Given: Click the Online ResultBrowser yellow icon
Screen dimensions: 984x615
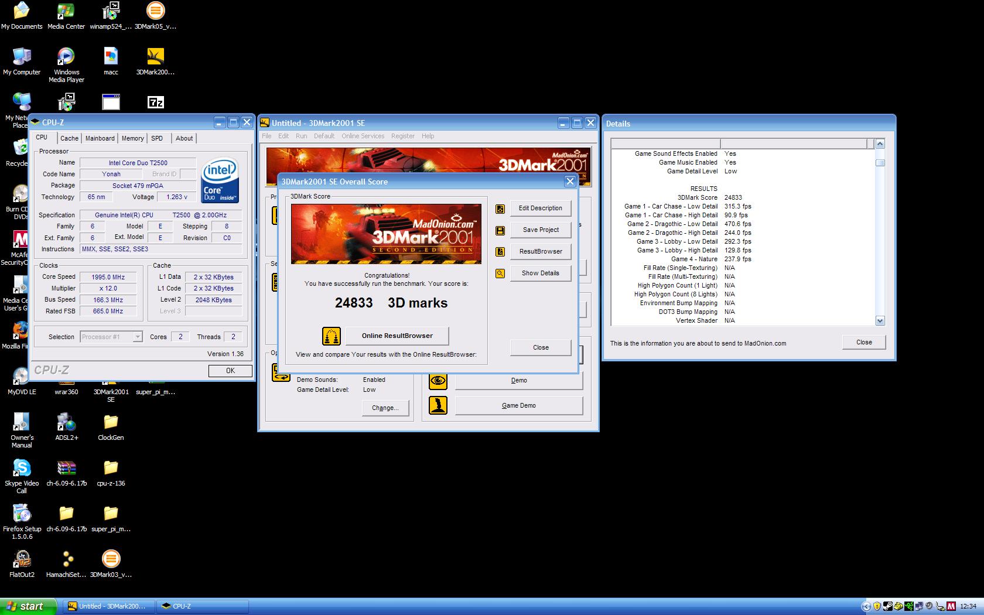Looking at the screenshot, I should click(x=332, y=336).
